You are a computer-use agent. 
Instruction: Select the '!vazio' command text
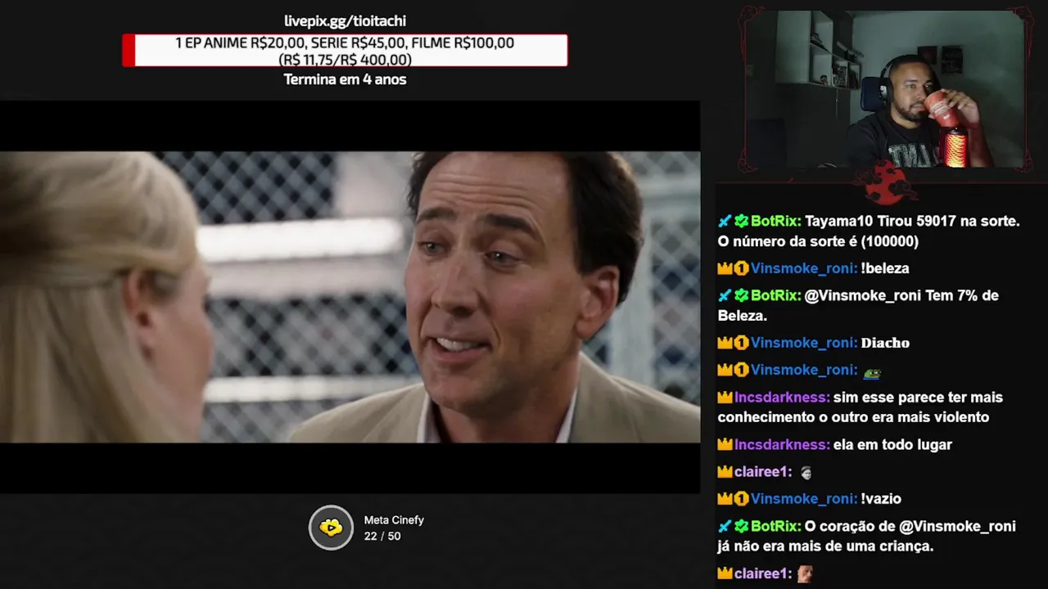881,499
